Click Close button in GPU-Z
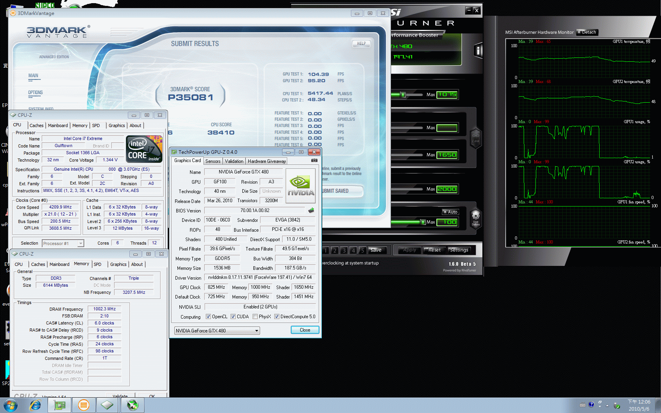Viewport: 661px width, 413px height. click(305, 330)
